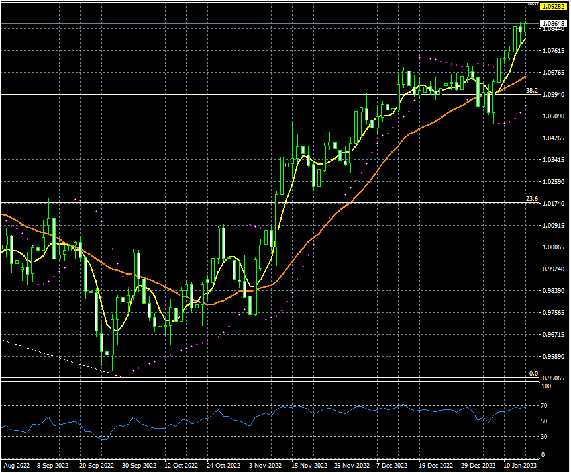Image resolution: width=571 pixels, height=473 pixels.
Task: Click the 0.99240 price axis value
Action: point(554,269)
